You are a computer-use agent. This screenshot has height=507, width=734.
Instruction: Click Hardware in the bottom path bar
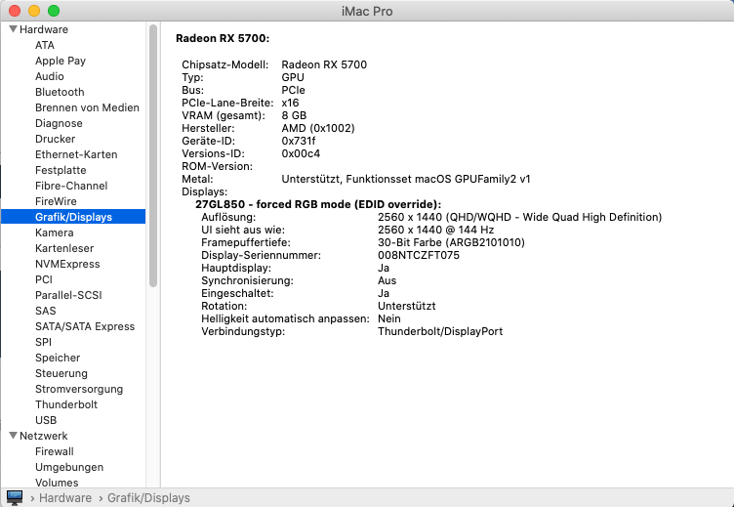[x=64, y=498]
